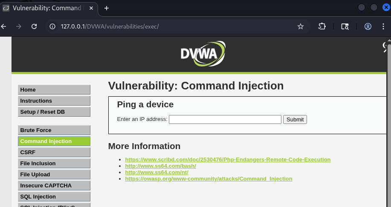Select SQL Injection from the sidebar
Screen dimensions: 391x207
click(x=54, y=197)
